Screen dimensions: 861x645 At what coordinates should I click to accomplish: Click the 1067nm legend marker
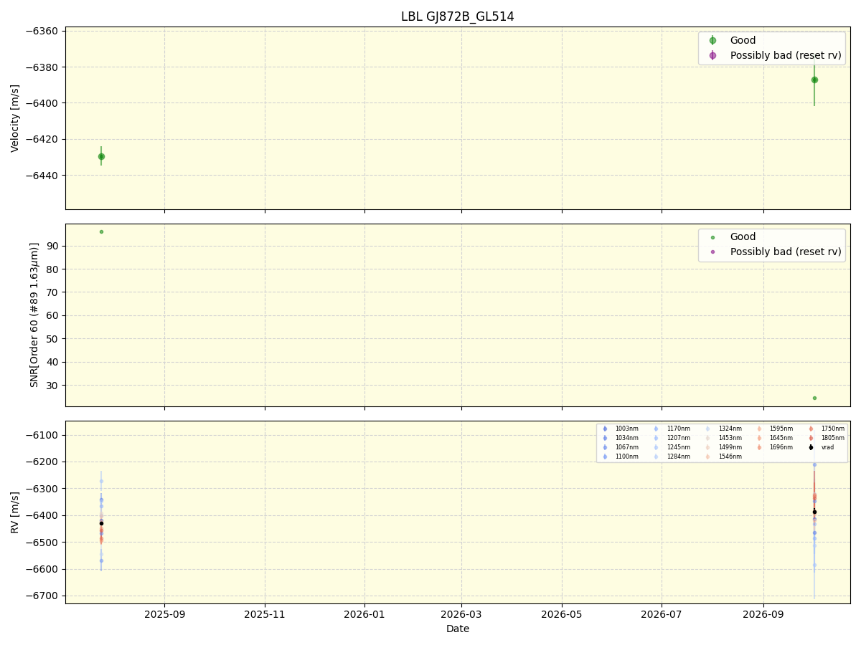(x=605, y=447)
